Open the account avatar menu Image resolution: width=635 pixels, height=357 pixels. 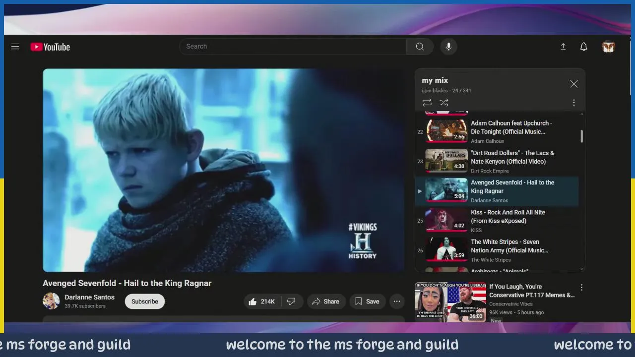[x=609, y=47]
